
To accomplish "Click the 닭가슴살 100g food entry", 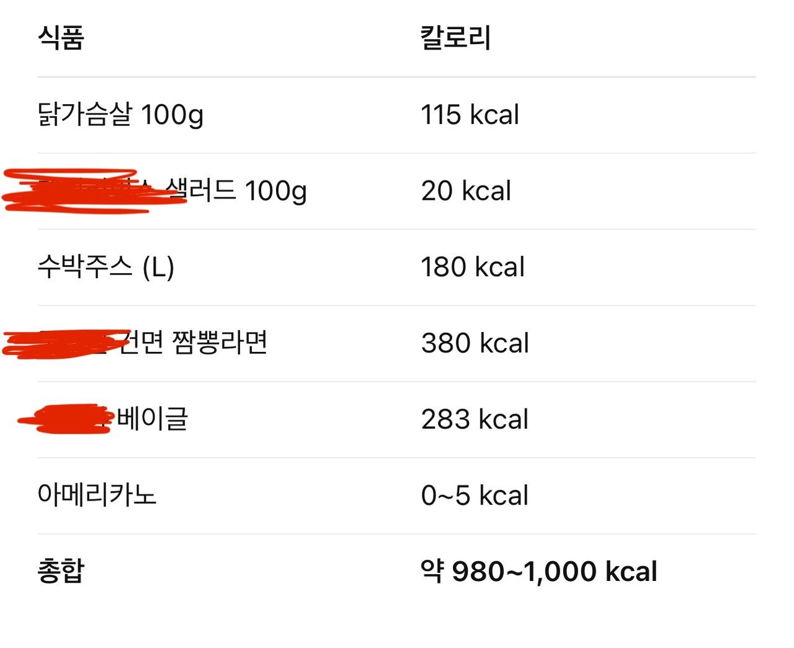I will click(120, 115).
